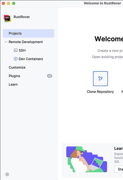The width and height of the screenshot is (123, 180).
Task: Click the Clone Repository label
Action: point(100,92)
